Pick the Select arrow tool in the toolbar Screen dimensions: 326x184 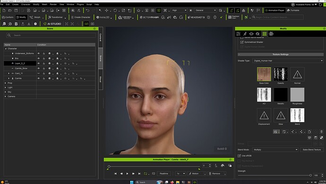click(100, 10)
